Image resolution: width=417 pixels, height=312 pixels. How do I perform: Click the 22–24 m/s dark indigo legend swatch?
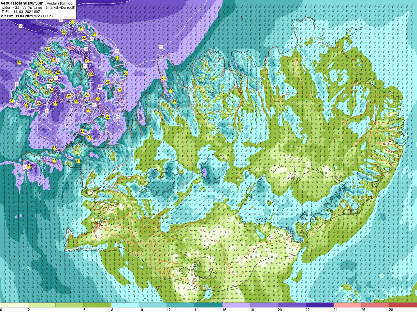[320, 305]
